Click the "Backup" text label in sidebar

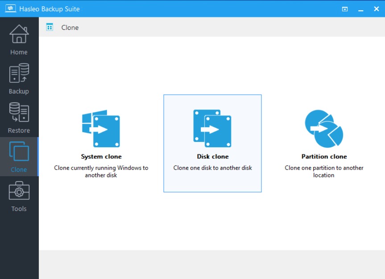click(19, 91)
